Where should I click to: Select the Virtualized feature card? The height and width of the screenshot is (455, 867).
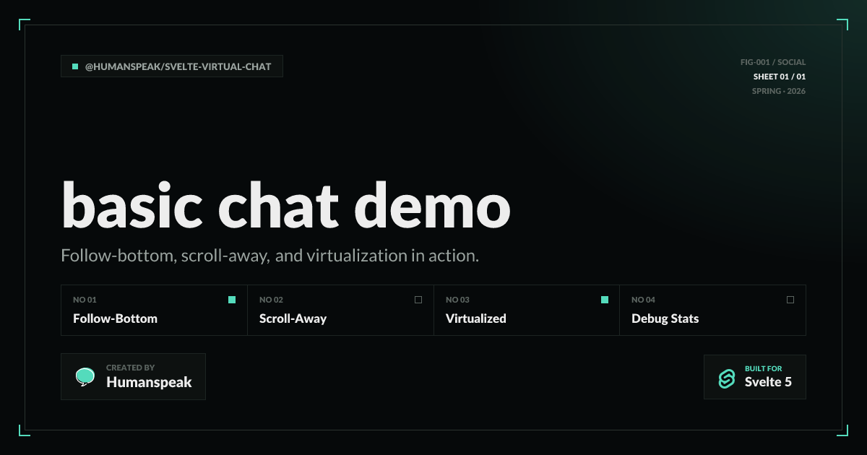pyautogui.click(x=527, y=310)
